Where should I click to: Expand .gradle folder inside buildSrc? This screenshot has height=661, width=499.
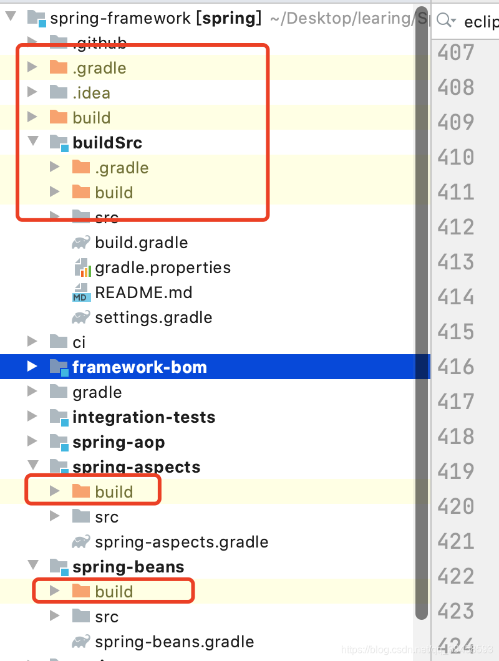[x=54, y=167]
